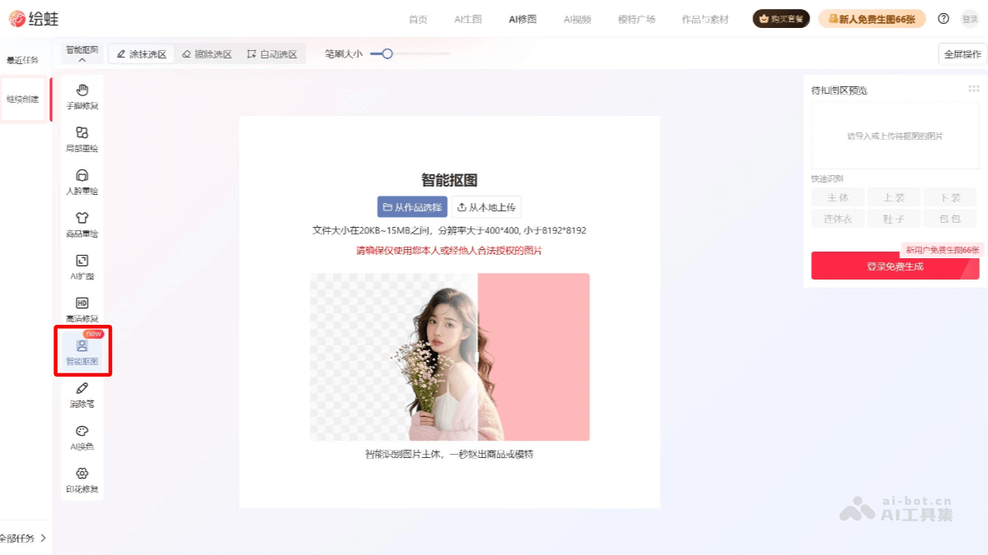Viewport: 988px width, 555px height.
Task: Open the 高清修复 tool
Action: click(82, 309)
